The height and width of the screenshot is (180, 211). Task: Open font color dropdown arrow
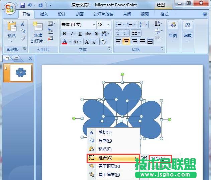[70, 42]
